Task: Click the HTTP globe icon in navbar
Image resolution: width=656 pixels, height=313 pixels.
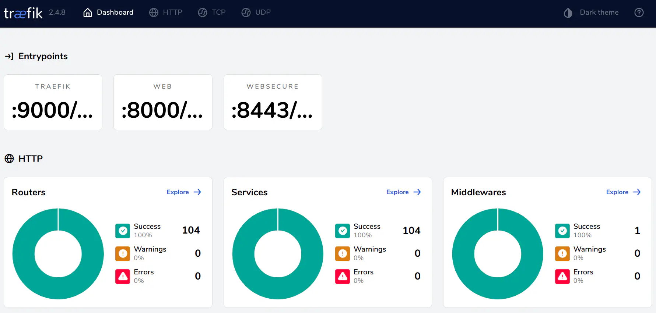Action: point(154,13)
